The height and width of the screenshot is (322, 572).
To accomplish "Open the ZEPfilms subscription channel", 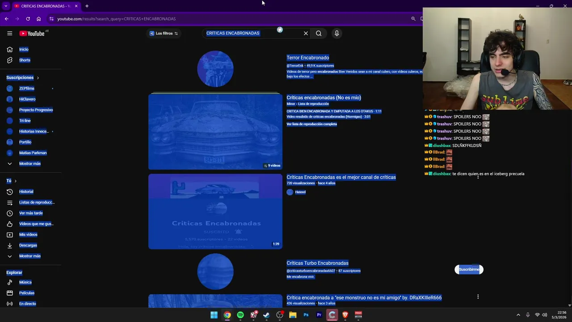I will coord(27,88).
